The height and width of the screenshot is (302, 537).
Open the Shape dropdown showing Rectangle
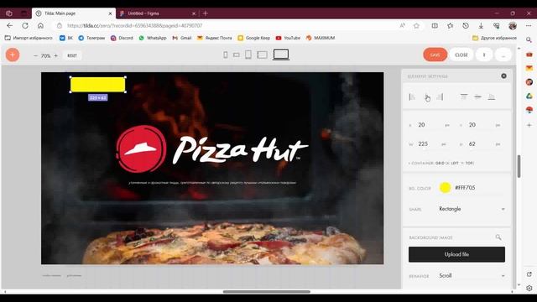[472, 209]
